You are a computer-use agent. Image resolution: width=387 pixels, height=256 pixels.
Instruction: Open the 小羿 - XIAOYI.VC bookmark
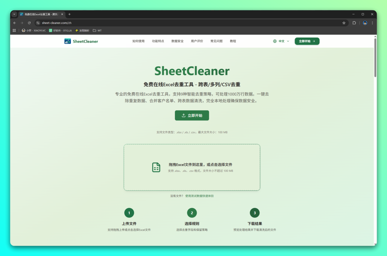(34, 30)
